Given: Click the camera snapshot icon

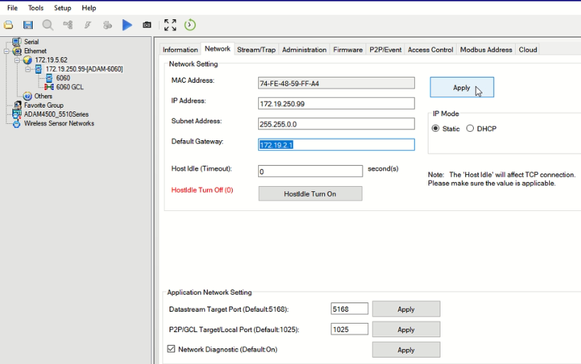Looking at the screenshot, I should coord(147,25).
